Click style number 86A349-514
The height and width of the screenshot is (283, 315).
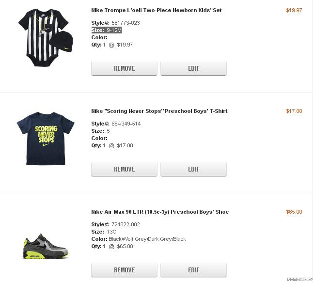(126, 124)
